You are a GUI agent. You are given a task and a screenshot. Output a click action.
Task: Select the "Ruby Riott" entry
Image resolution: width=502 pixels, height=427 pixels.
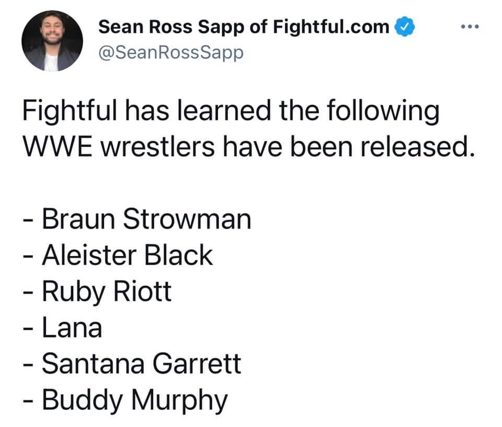106,292
